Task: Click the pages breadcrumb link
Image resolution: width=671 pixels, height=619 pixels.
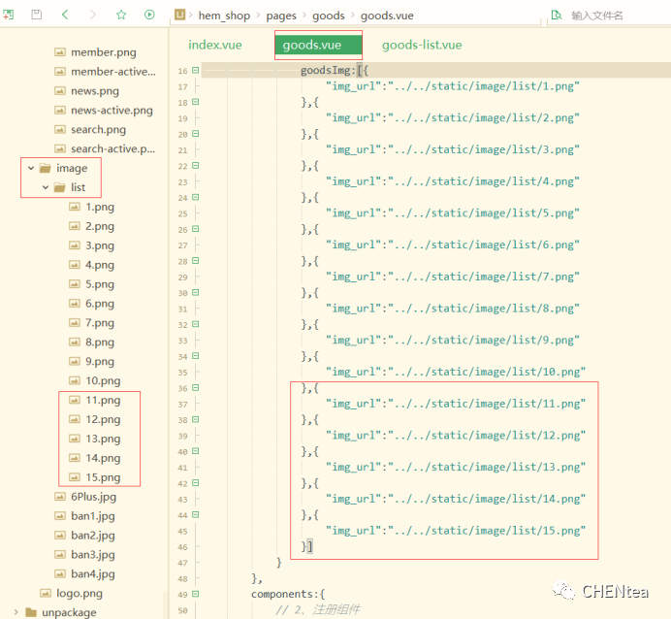Action: point(281,16)
